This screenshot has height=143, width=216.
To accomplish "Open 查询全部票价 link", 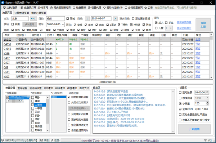I will [184, 28].
